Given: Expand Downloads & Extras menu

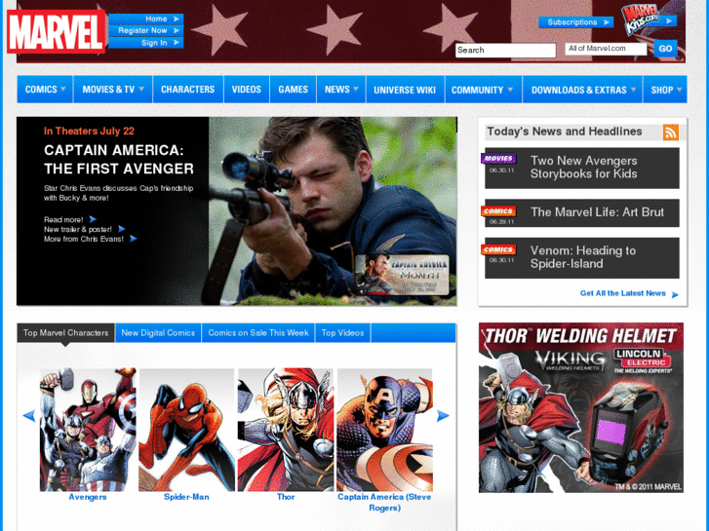Looking at the screenshot, I should (583, 90).
